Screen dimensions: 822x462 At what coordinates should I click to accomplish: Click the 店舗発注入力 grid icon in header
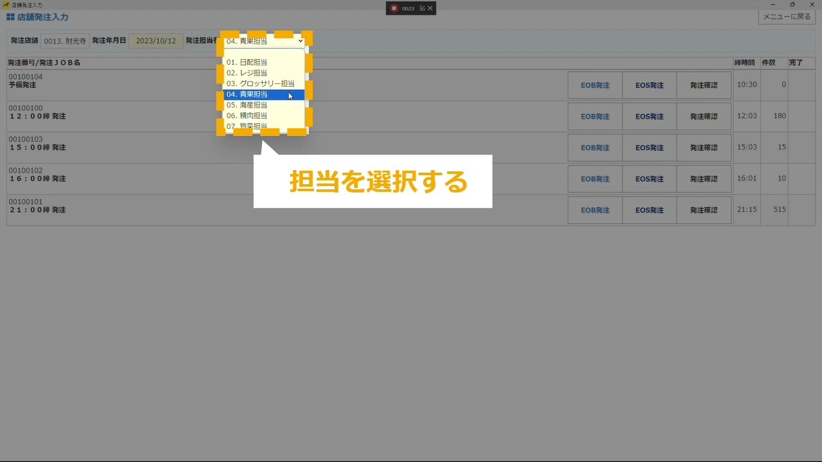point(11,17)
